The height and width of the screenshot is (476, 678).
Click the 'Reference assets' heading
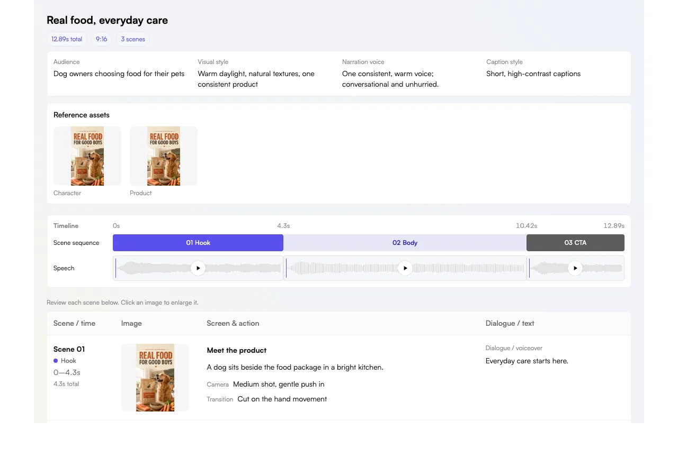[82, 115]
